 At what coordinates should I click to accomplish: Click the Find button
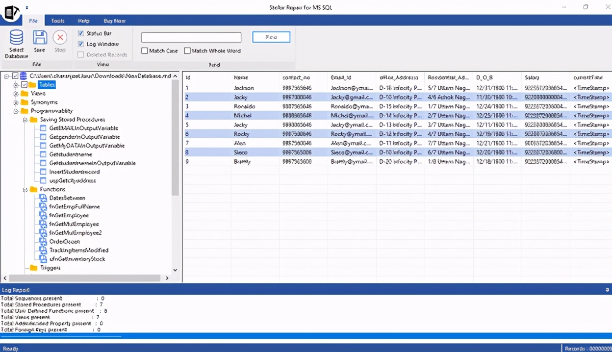point(271,37)
